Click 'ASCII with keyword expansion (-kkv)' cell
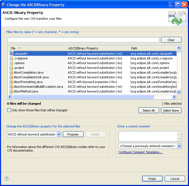Screen dimensions: 189x186 (92, 82)
